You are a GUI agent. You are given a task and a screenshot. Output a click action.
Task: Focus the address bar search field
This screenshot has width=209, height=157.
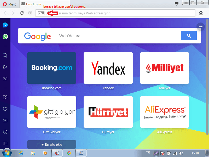click(x=115, y=13)
